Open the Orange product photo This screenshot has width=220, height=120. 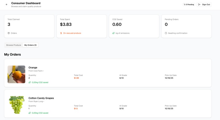(16, 74)
